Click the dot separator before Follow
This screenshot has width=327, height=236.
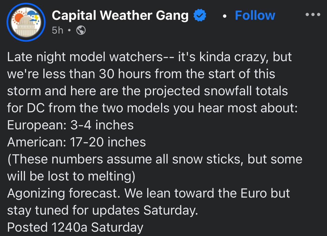tap(224, 16)
